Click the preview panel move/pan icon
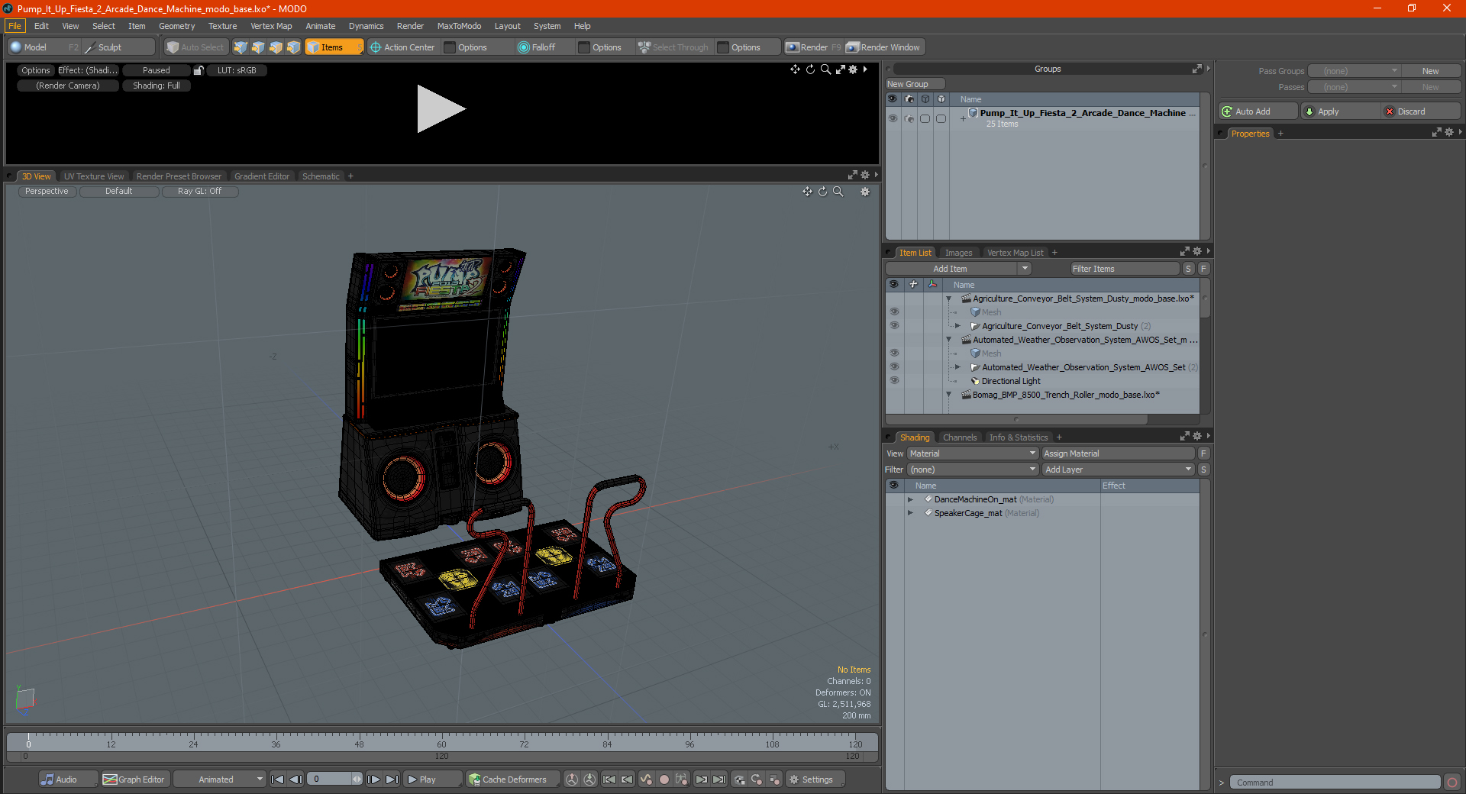 (795, 69)
